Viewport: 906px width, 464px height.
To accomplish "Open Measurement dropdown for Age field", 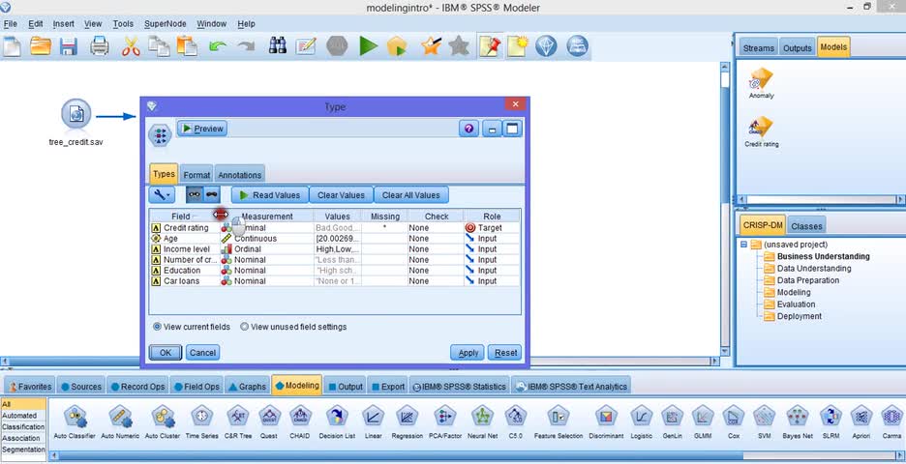I will pyautogui.click(x=266, y=239).
